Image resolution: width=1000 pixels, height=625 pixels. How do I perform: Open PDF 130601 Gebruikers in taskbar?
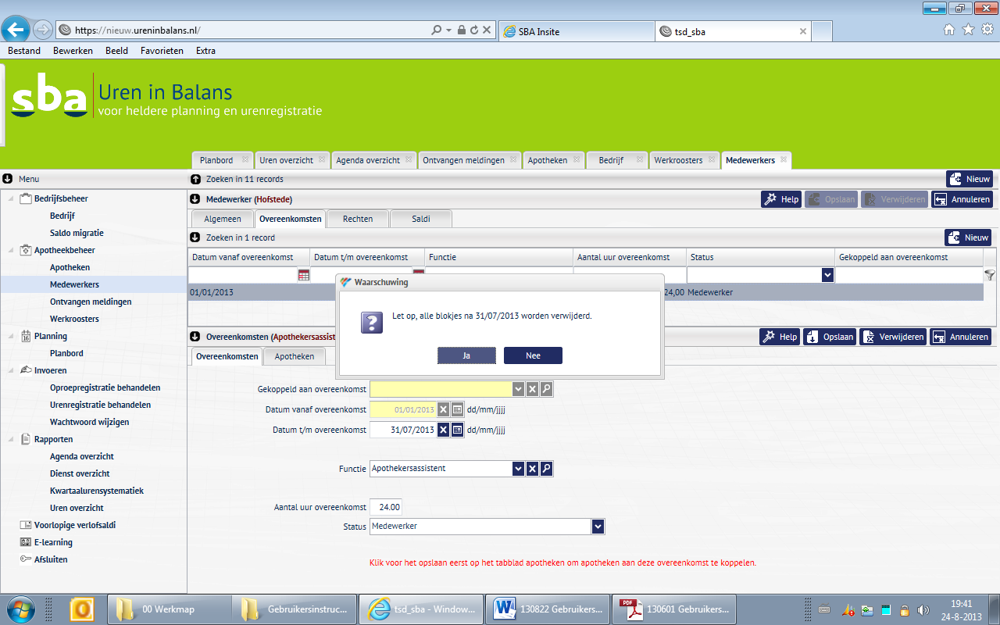[674, 609]
